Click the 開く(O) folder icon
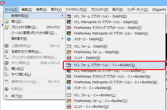The height and width of the screenshot is (110, 167). coord(6,22)
